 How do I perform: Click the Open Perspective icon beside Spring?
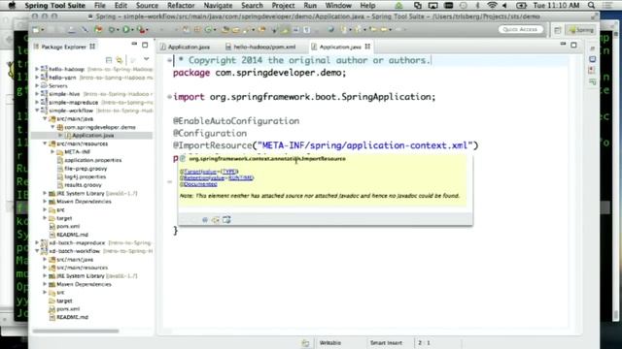(x=557, y=30)
